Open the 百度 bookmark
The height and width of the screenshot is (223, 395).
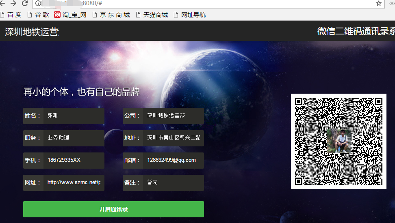[11, 15]
